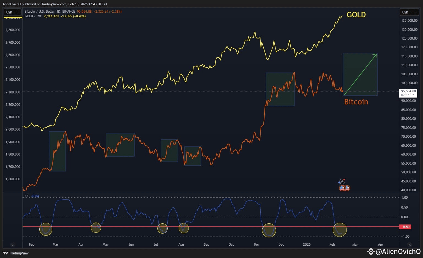This screenshot has height=258, width=423.
Task: Click Sep on the time axis
Action: 206,245
